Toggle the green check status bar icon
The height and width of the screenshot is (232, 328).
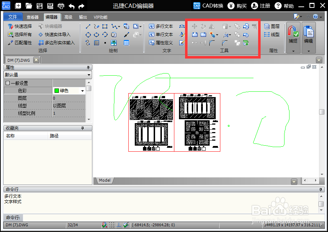126,225
